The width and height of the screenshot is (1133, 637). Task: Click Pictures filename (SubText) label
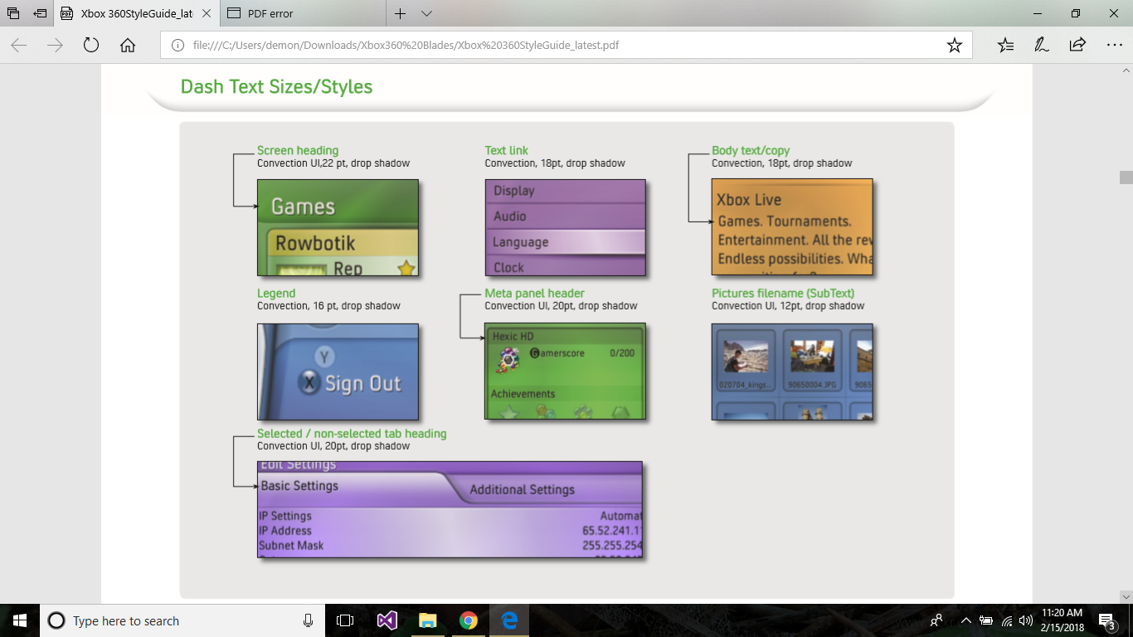click(x=783, y=293)
